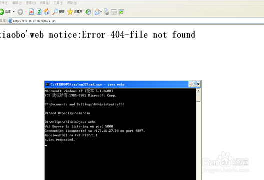Refresh the page with green arrows icon

[x=39, y=12]
